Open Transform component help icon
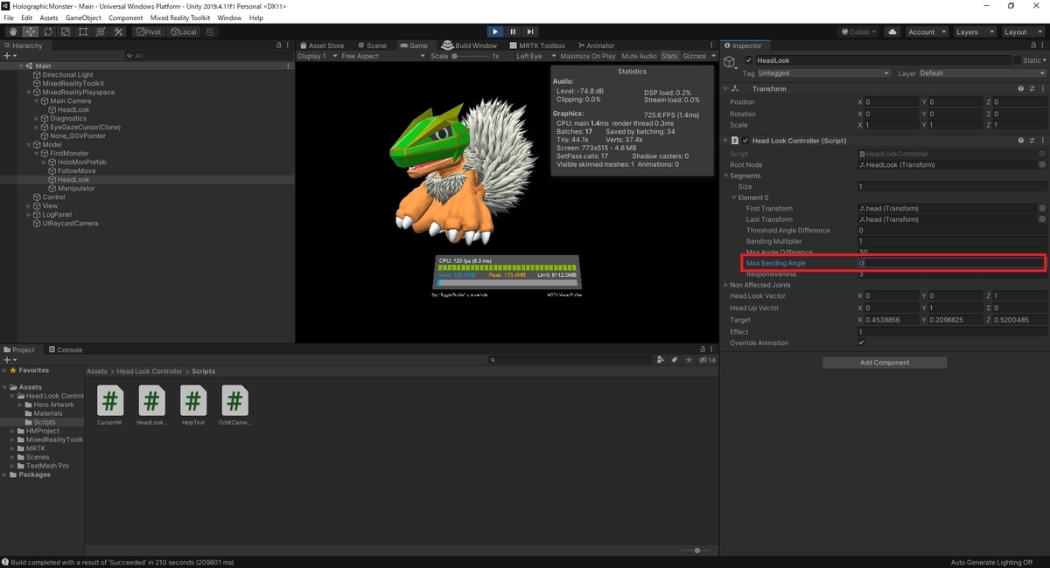The image size is (1050, 568). click(x=1021, y=88)
